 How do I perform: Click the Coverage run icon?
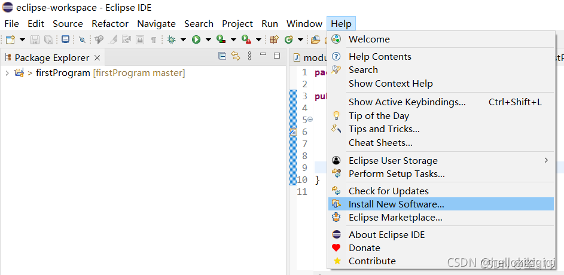(221, 39)
